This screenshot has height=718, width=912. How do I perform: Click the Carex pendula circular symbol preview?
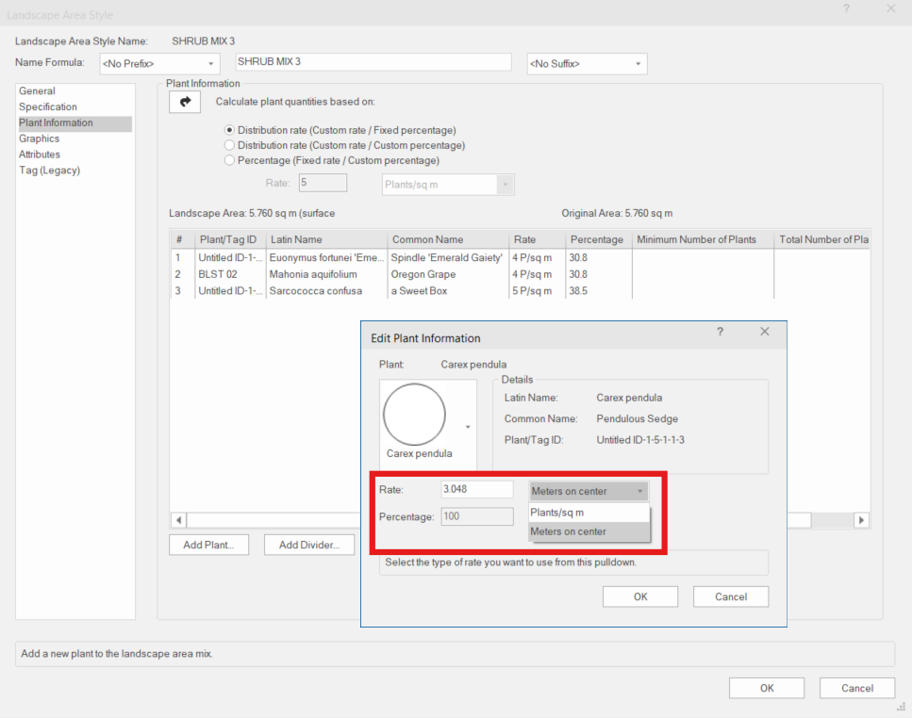416,412
